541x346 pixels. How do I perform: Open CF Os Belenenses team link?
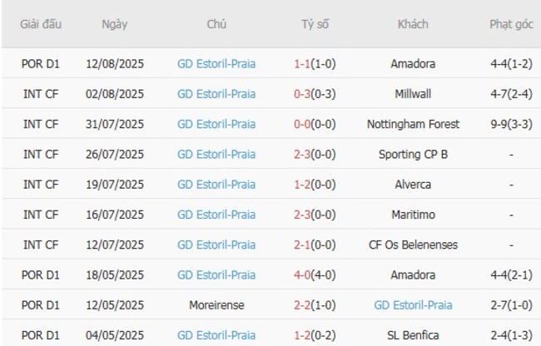pyautogui.click(x=413, y=245)
